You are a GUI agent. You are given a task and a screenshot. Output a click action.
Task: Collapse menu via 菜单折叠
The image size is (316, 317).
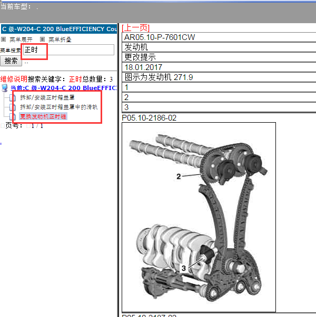point(60,39)
